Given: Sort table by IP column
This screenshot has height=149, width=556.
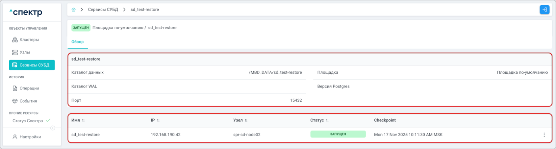Looking at the screenshot, I should click(x=158, y=120).
